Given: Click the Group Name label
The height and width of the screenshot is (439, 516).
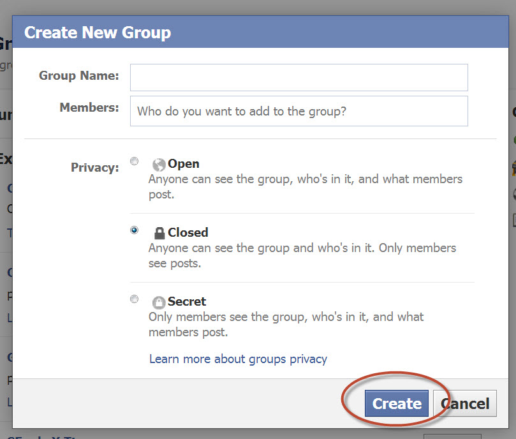Looking at the screenshot, I should (78, 75).
